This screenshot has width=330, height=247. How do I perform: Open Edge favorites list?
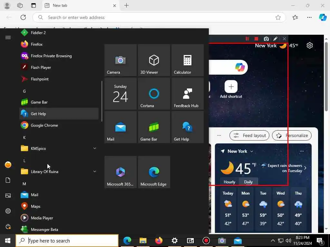pos(295,17)
